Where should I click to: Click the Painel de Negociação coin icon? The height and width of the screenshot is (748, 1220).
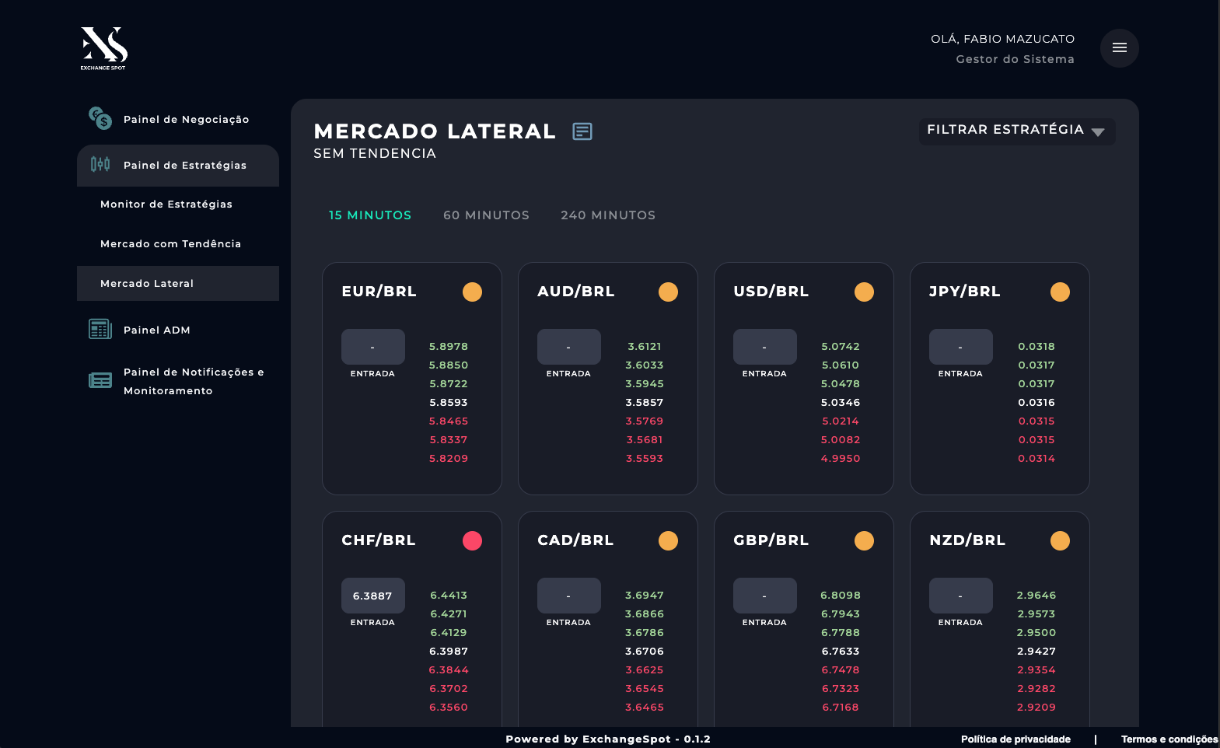pos(100,118)
